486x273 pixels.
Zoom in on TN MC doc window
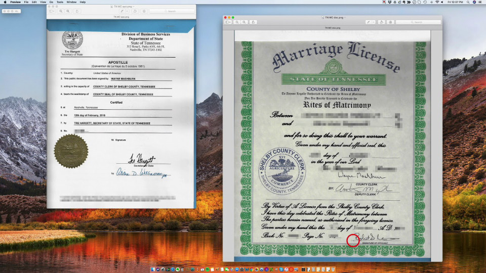(244, 22)
